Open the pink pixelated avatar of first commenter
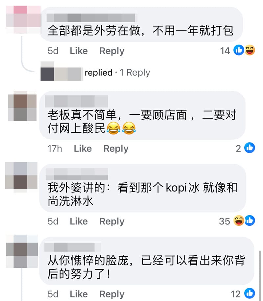Image resolution: width=263 pixels, height=301 pixels. [24, 20]
